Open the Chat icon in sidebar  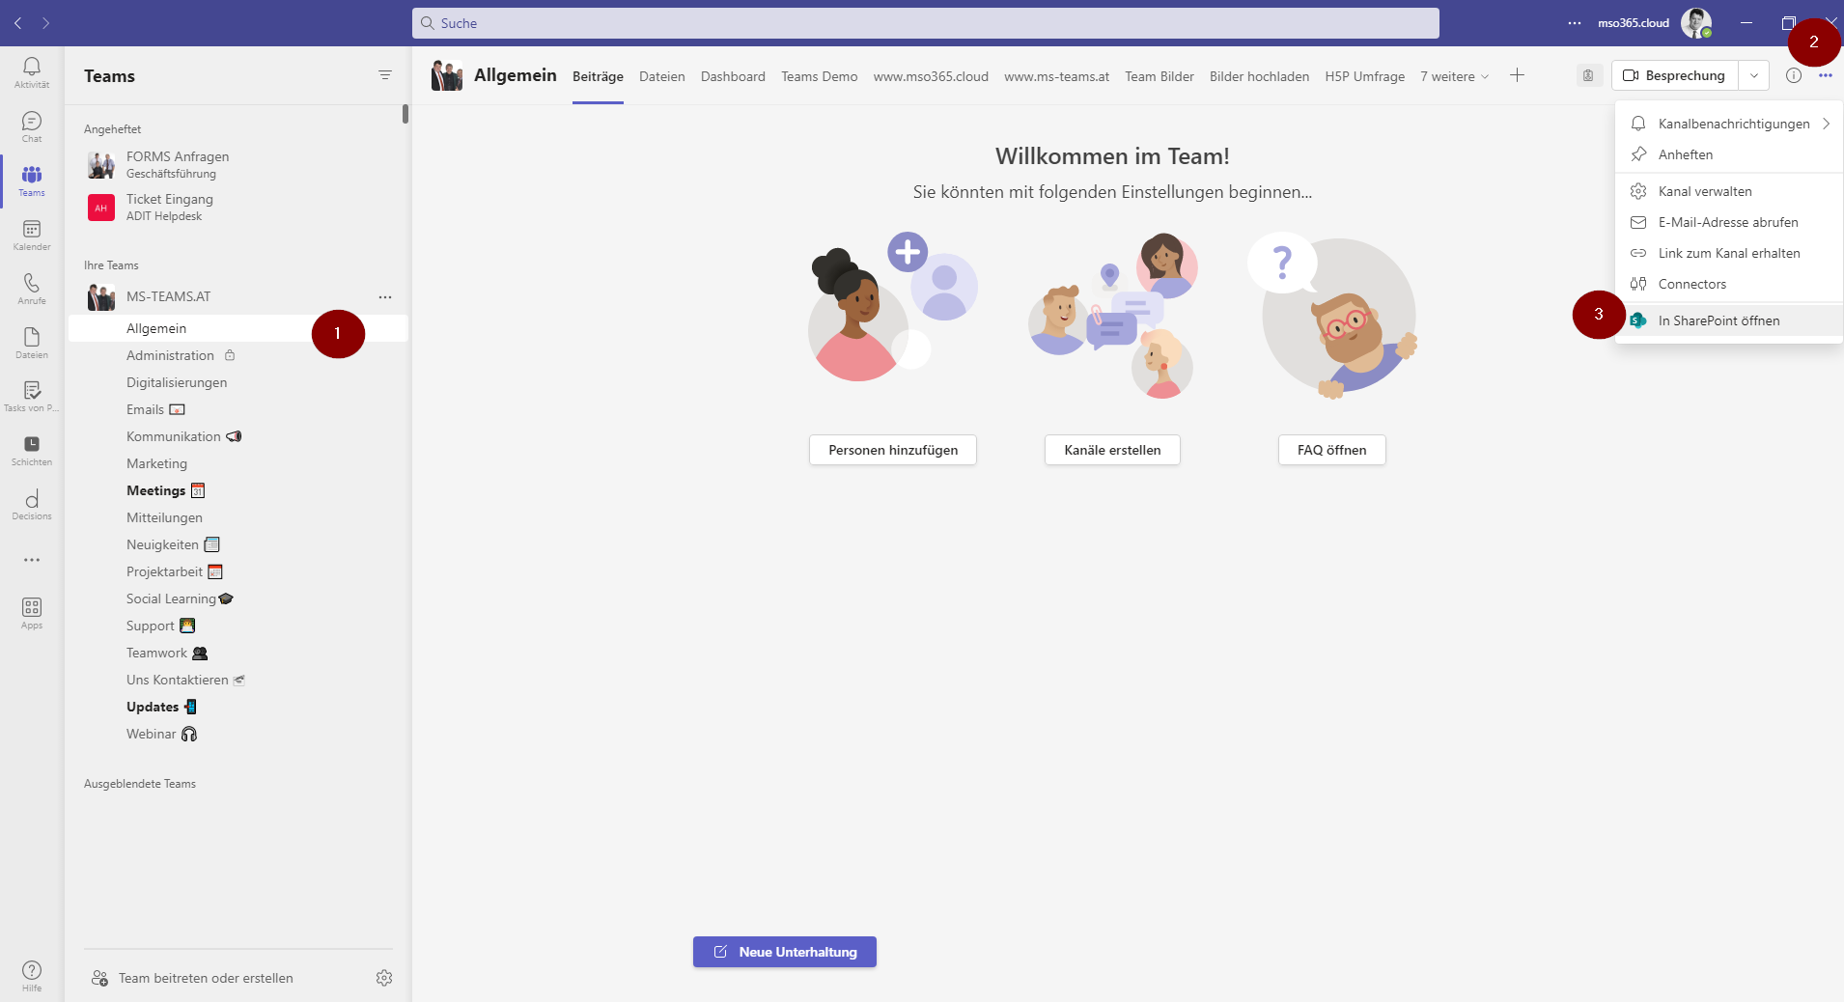point(32,126)
